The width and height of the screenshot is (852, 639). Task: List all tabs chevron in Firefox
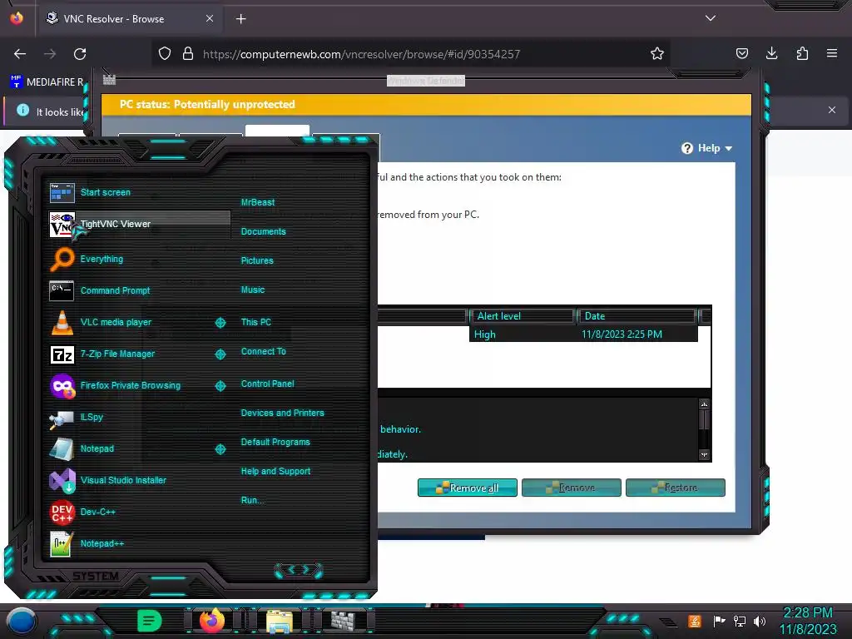[x=711, y=18]
